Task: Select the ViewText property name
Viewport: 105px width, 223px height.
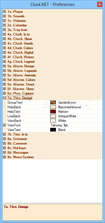Action: tap(14, 130)
